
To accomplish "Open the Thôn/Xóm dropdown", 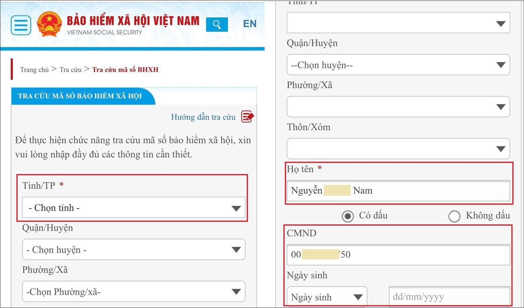I will point(398,148).
